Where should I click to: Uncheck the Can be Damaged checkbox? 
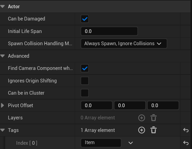[x=85, y=19]
